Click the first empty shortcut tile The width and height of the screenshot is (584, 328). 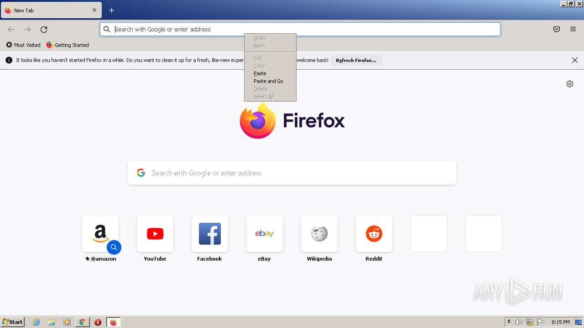point(429,234)
